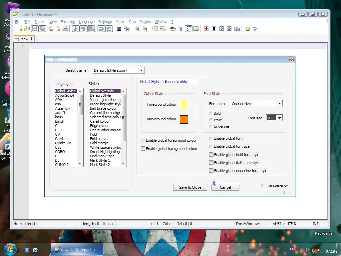Undo the last action from the toolbar

tap(101, 29)
